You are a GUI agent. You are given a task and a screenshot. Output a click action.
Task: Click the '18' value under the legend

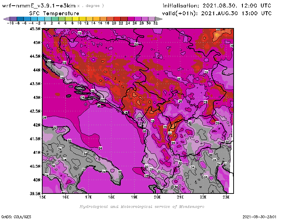107,23
